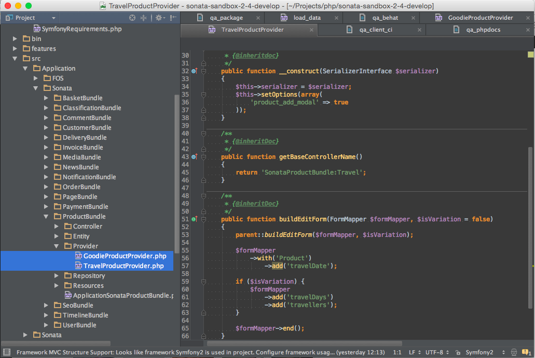Click the overrides gutter icon on line 32
Viewport: 535px width, 358px height.
click(194, 71)
